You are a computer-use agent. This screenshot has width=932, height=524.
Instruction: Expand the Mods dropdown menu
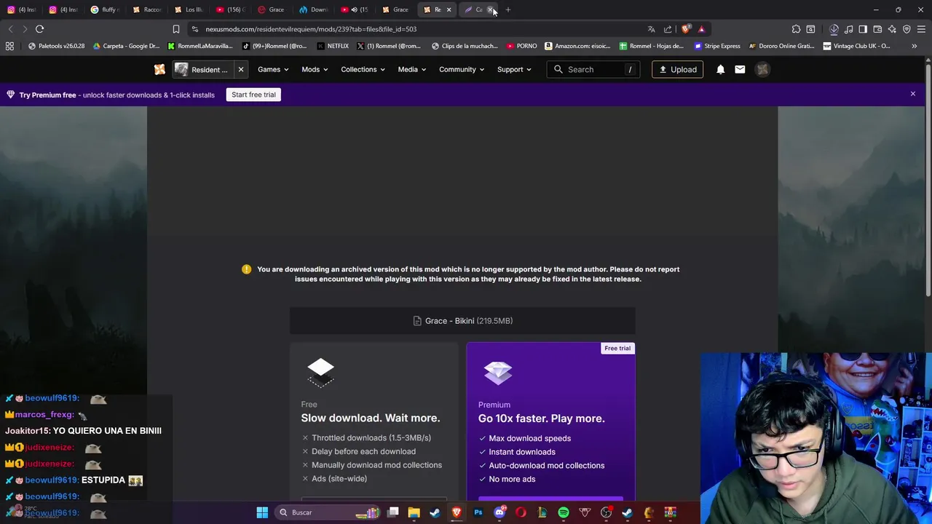(315, 69)
